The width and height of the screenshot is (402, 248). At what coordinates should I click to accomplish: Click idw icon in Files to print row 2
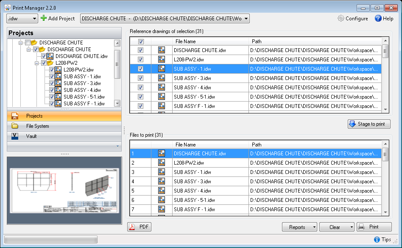pos(162,163)
